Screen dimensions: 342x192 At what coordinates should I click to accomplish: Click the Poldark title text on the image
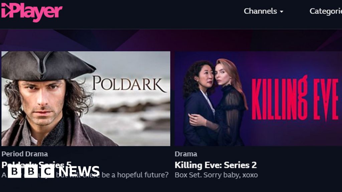click(x=129, y=84)
